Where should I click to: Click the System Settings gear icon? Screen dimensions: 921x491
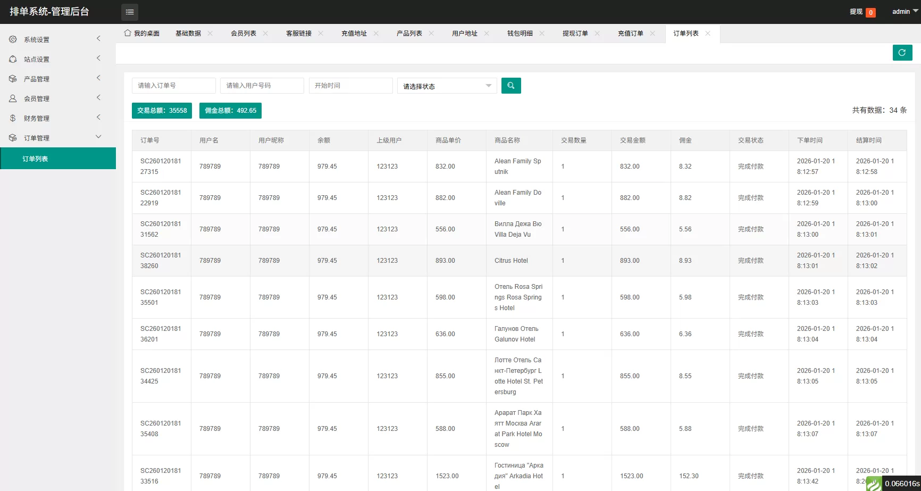(x=13, y=39)
